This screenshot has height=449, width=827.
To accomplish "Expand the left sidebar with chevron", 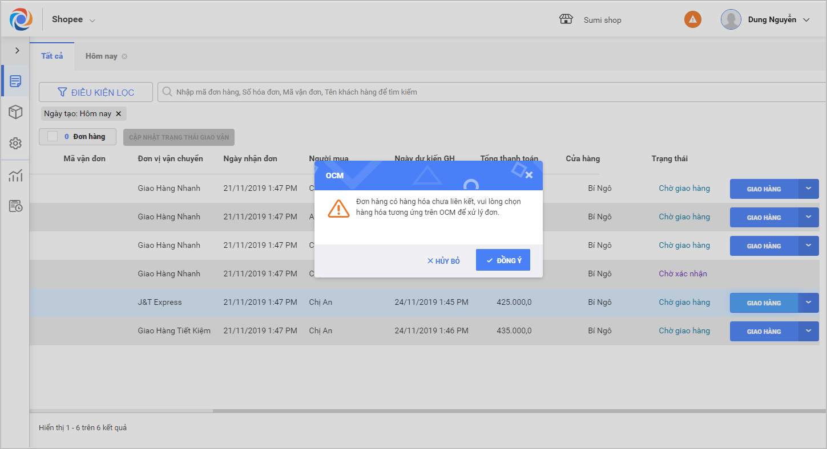I will pos(17,51).
